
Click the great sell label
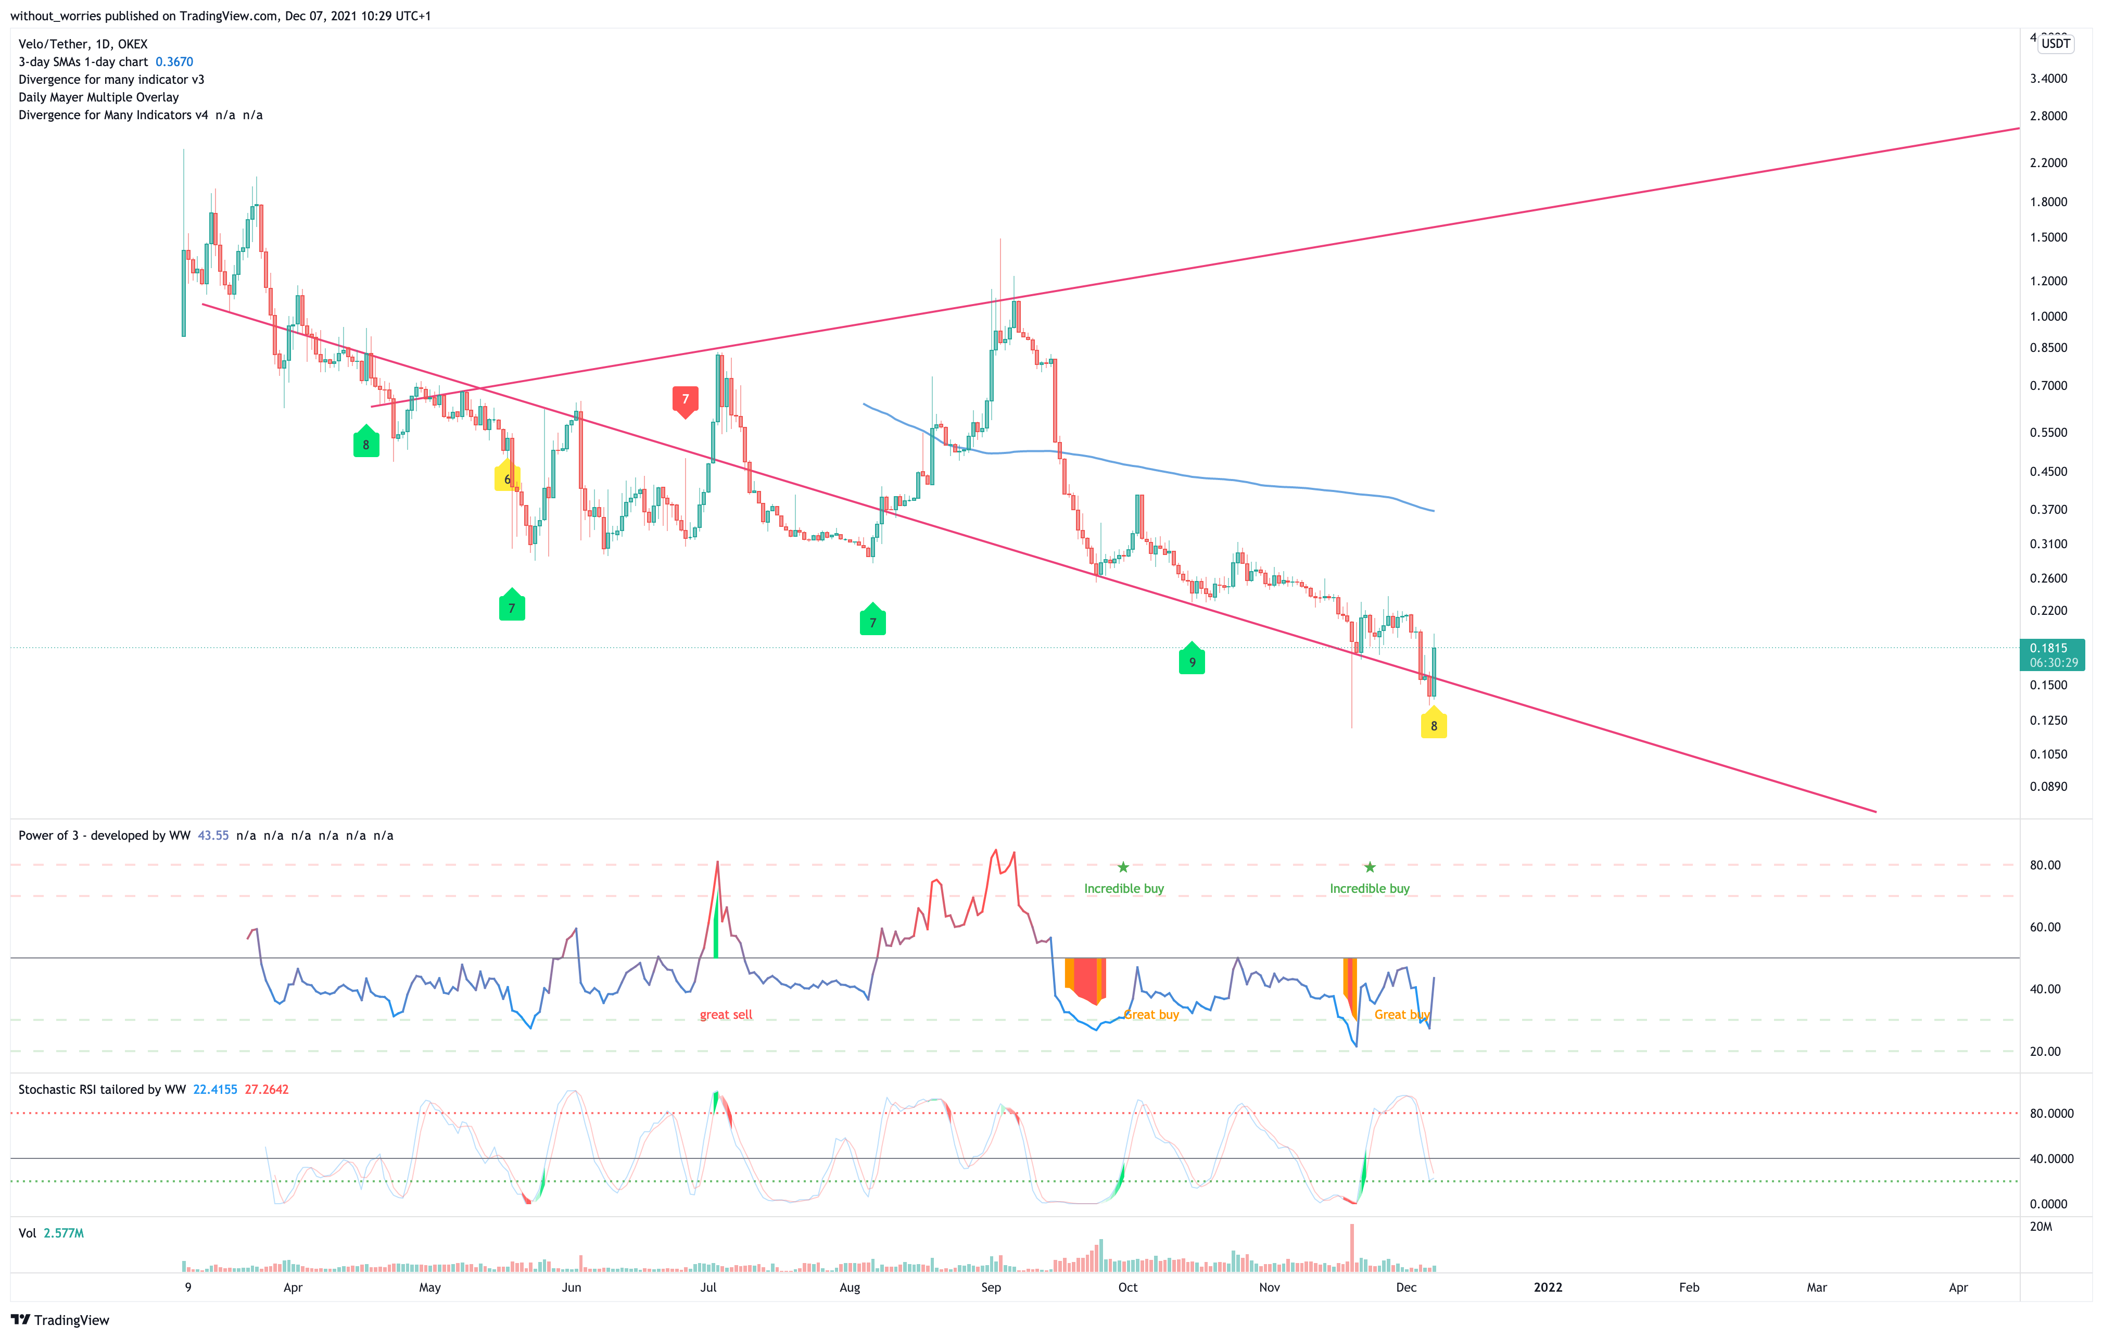pyautogui.click(x=726, y=1014)
